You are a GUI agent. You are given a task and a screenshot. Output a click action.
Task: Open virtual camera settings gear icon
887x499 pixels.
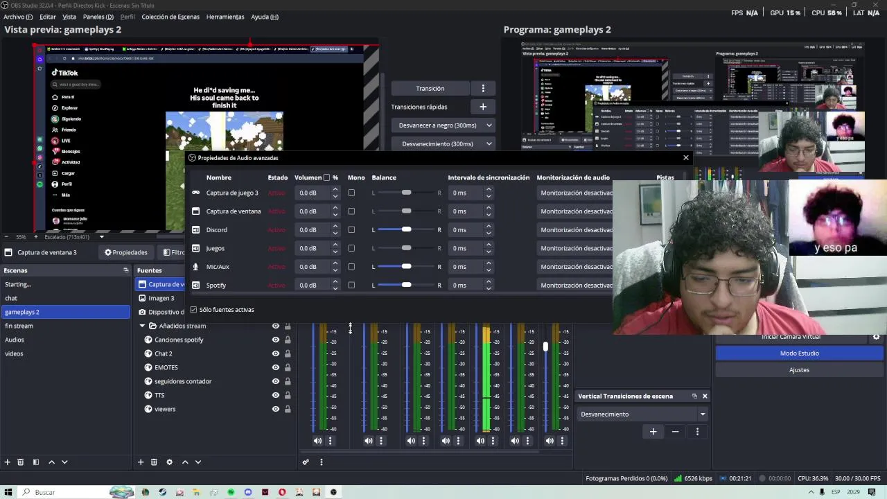click(876, 337)
